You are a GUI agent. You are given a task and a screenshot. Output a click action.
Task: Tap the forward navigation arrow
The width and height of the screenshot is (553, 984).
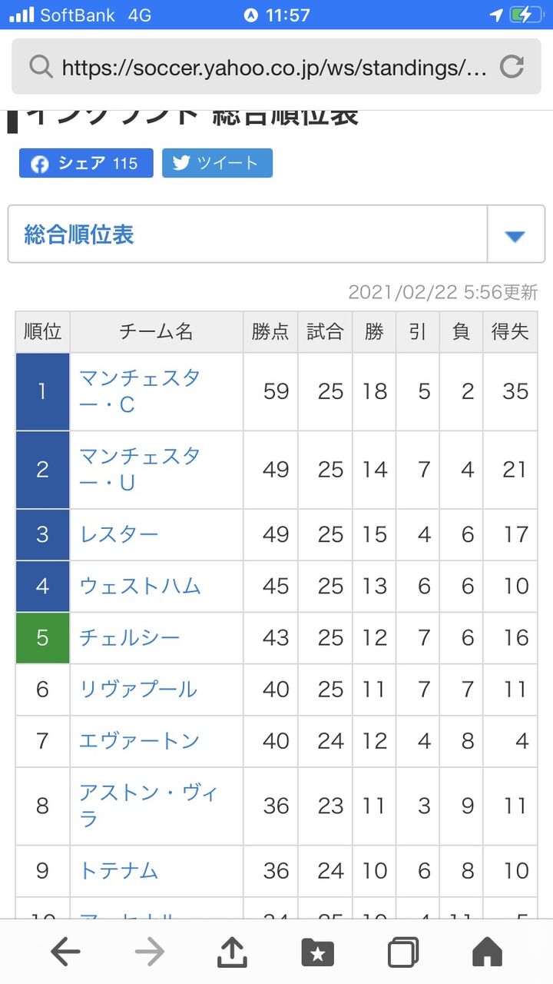(150, 951)
